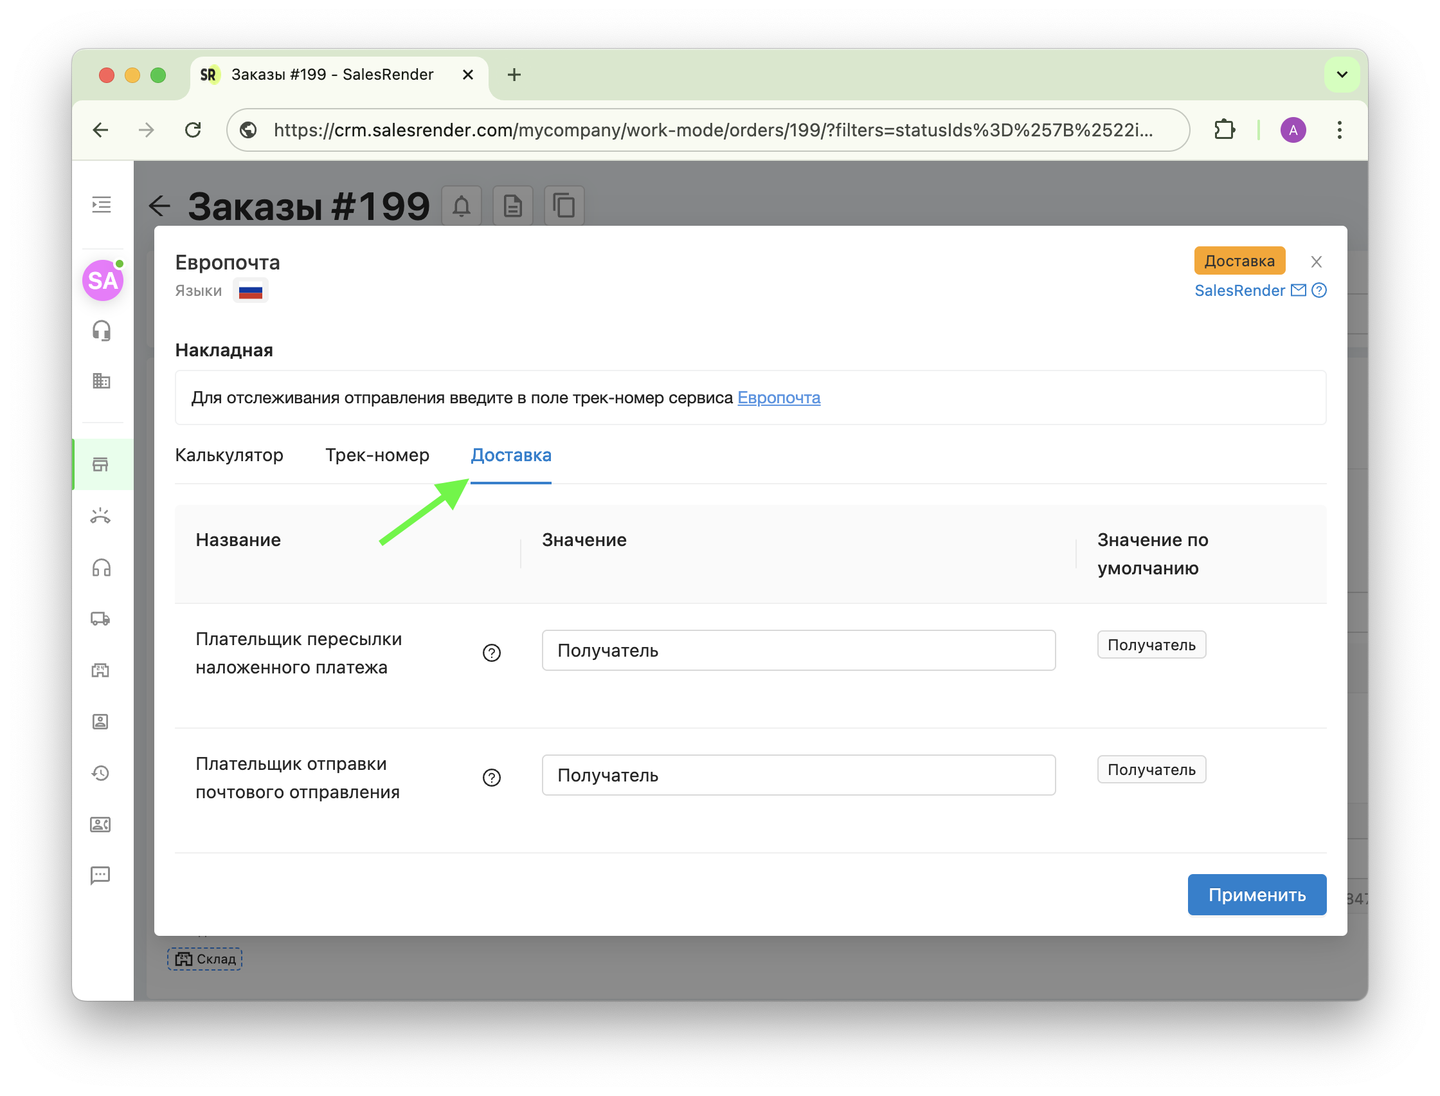Viewport: 1440px width, 1096px height.
Task: Follow the Европочта hyperlink in the notice
Action: 779,397
